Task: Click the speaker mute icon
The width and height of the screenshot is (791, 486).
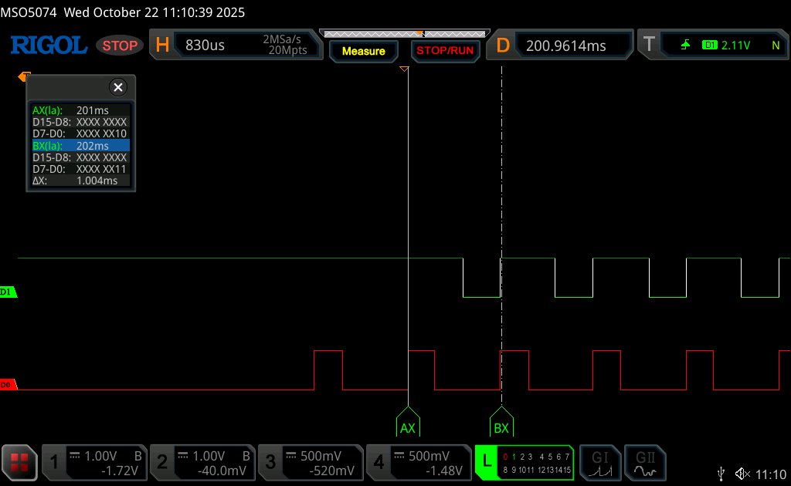Action: point(742,474)
